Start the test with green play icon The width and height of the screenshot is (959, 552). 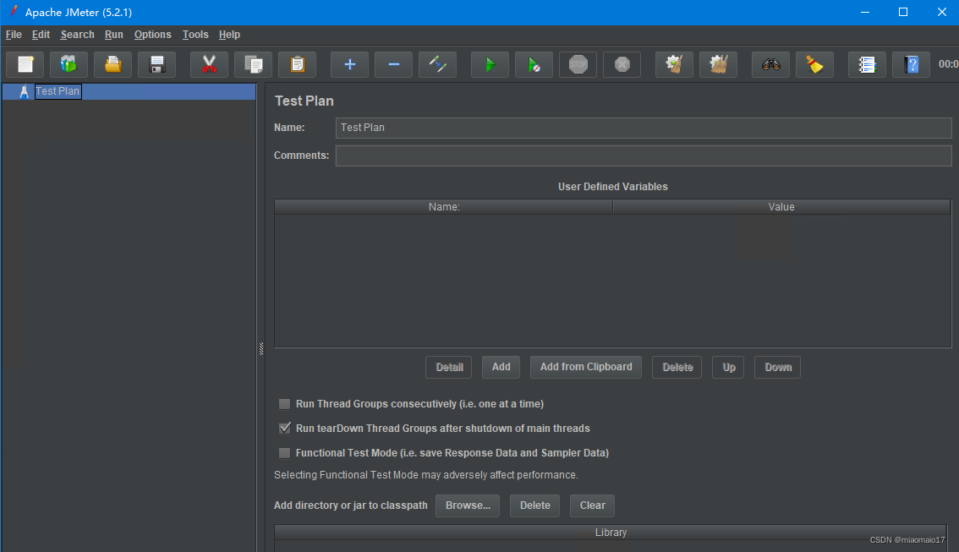(x=490, y=64)
